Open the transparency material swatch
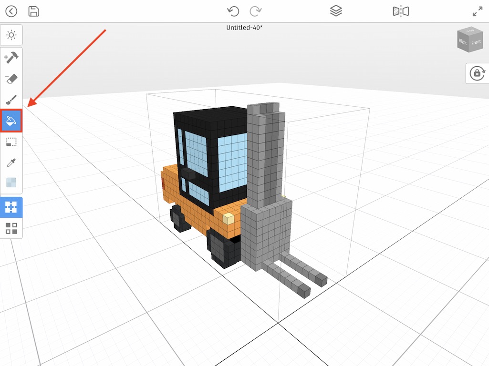This screenshot has width=489, height=366. pyautogui.click(x=11, y=183)
